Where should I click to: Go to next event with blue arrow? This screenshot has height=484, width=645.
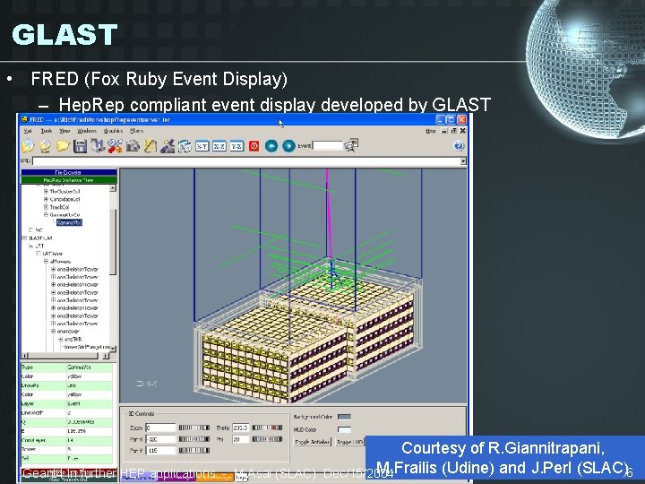click(x=288, y=146)
